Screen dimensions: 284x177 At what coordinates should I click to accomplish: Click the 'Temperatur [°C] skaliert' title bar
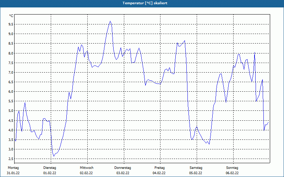142,3
